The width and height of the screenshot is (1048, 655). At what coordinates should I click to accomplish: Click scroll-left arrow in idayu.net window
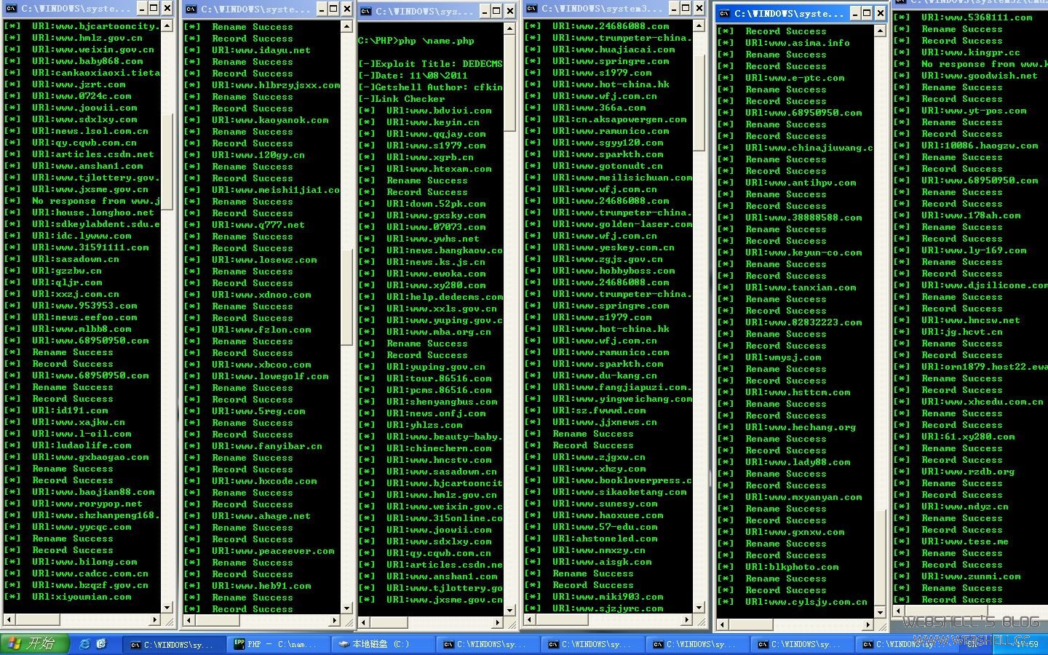[x=188, y=620]
